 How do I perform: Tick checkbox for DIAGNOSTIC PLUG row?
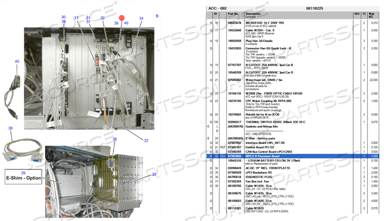211,177
